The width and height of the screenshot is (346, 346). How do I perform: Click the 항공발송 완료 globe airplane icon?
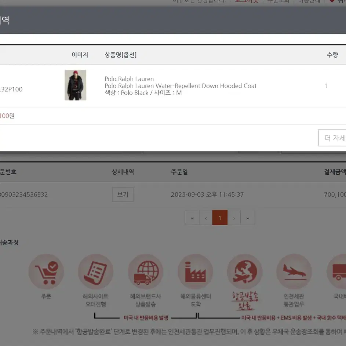pos(245,272)
